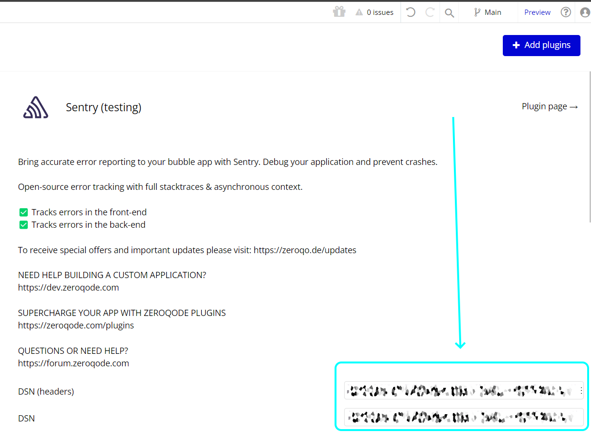Open the issues warning triangle icon
The width and height of the screenshot is (591, 432).
click(x=359, y=12)
